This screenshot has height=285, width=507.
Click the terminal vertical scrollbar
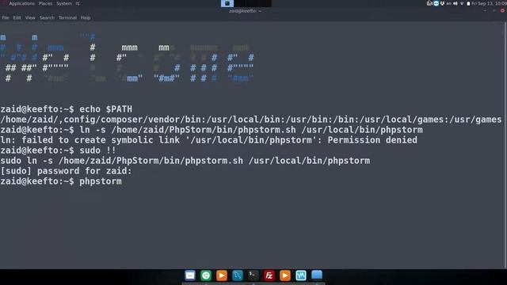coord(505,145)
